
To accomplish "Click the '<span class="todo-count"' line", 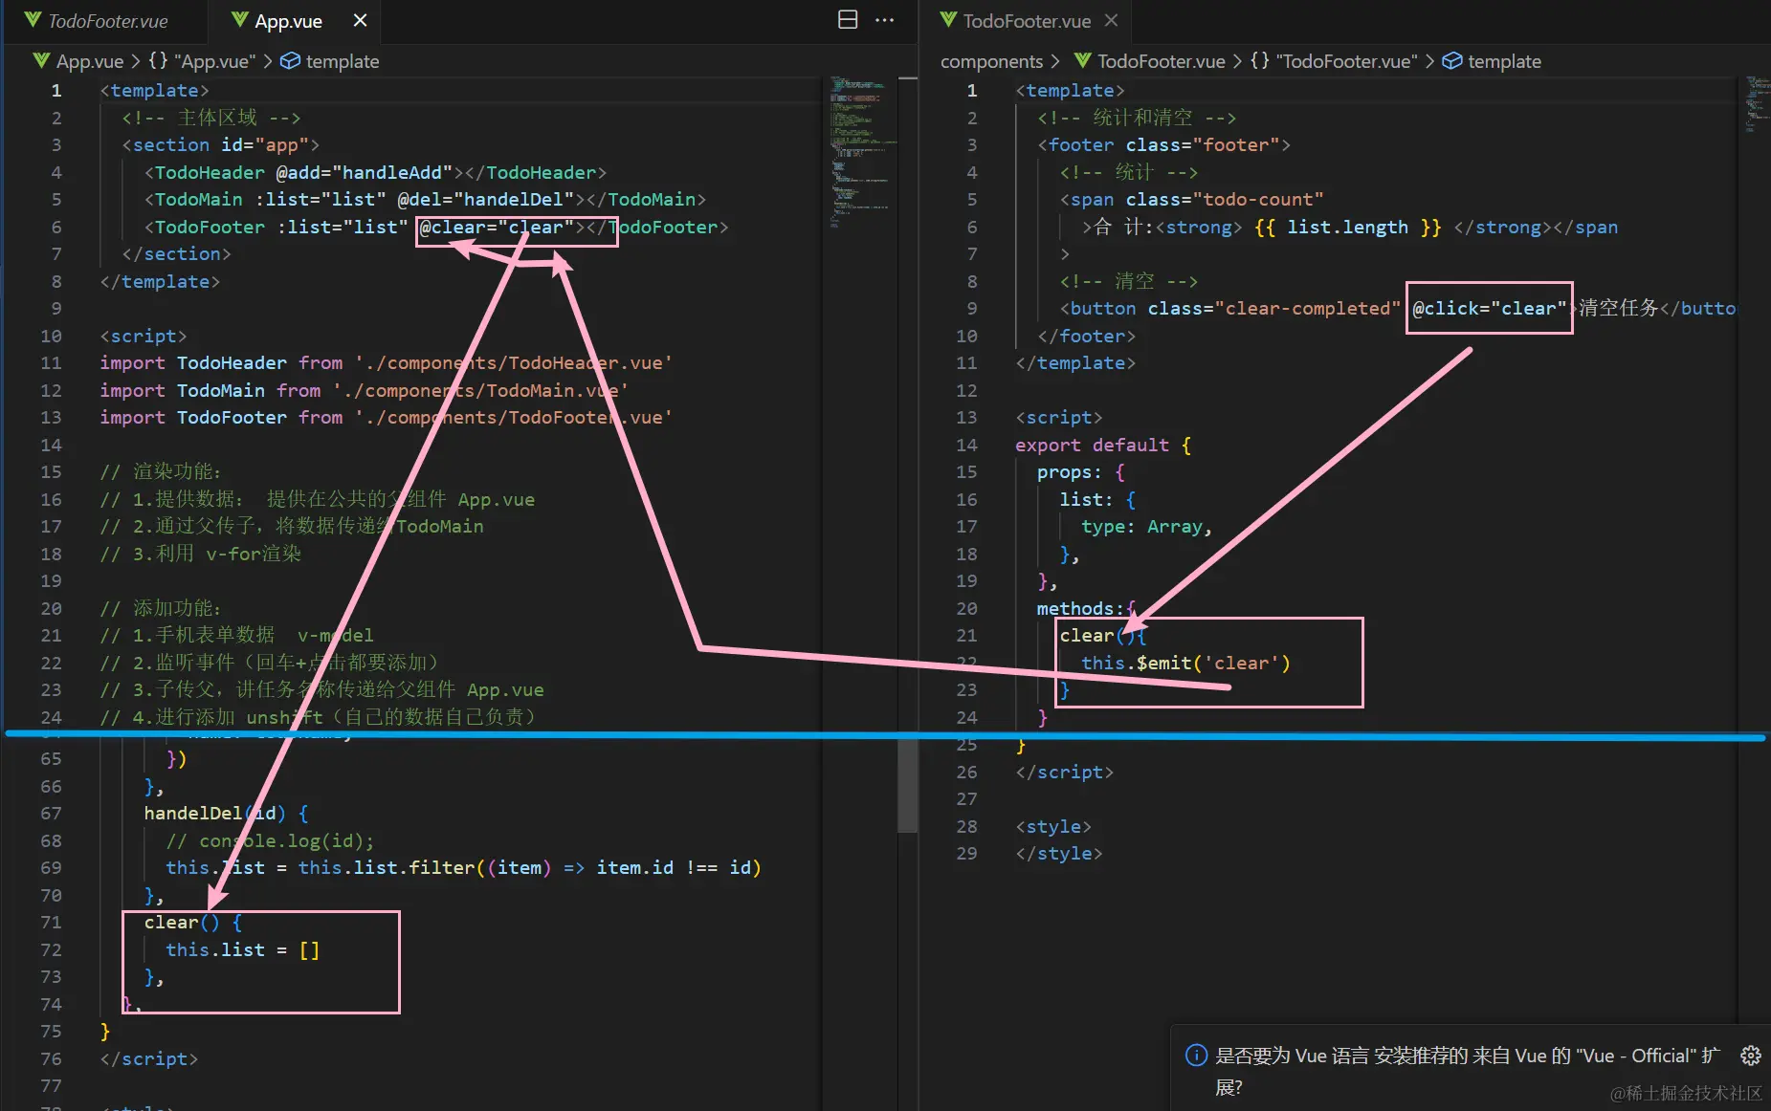I will pyautogui.click(x=1191, y=199).
